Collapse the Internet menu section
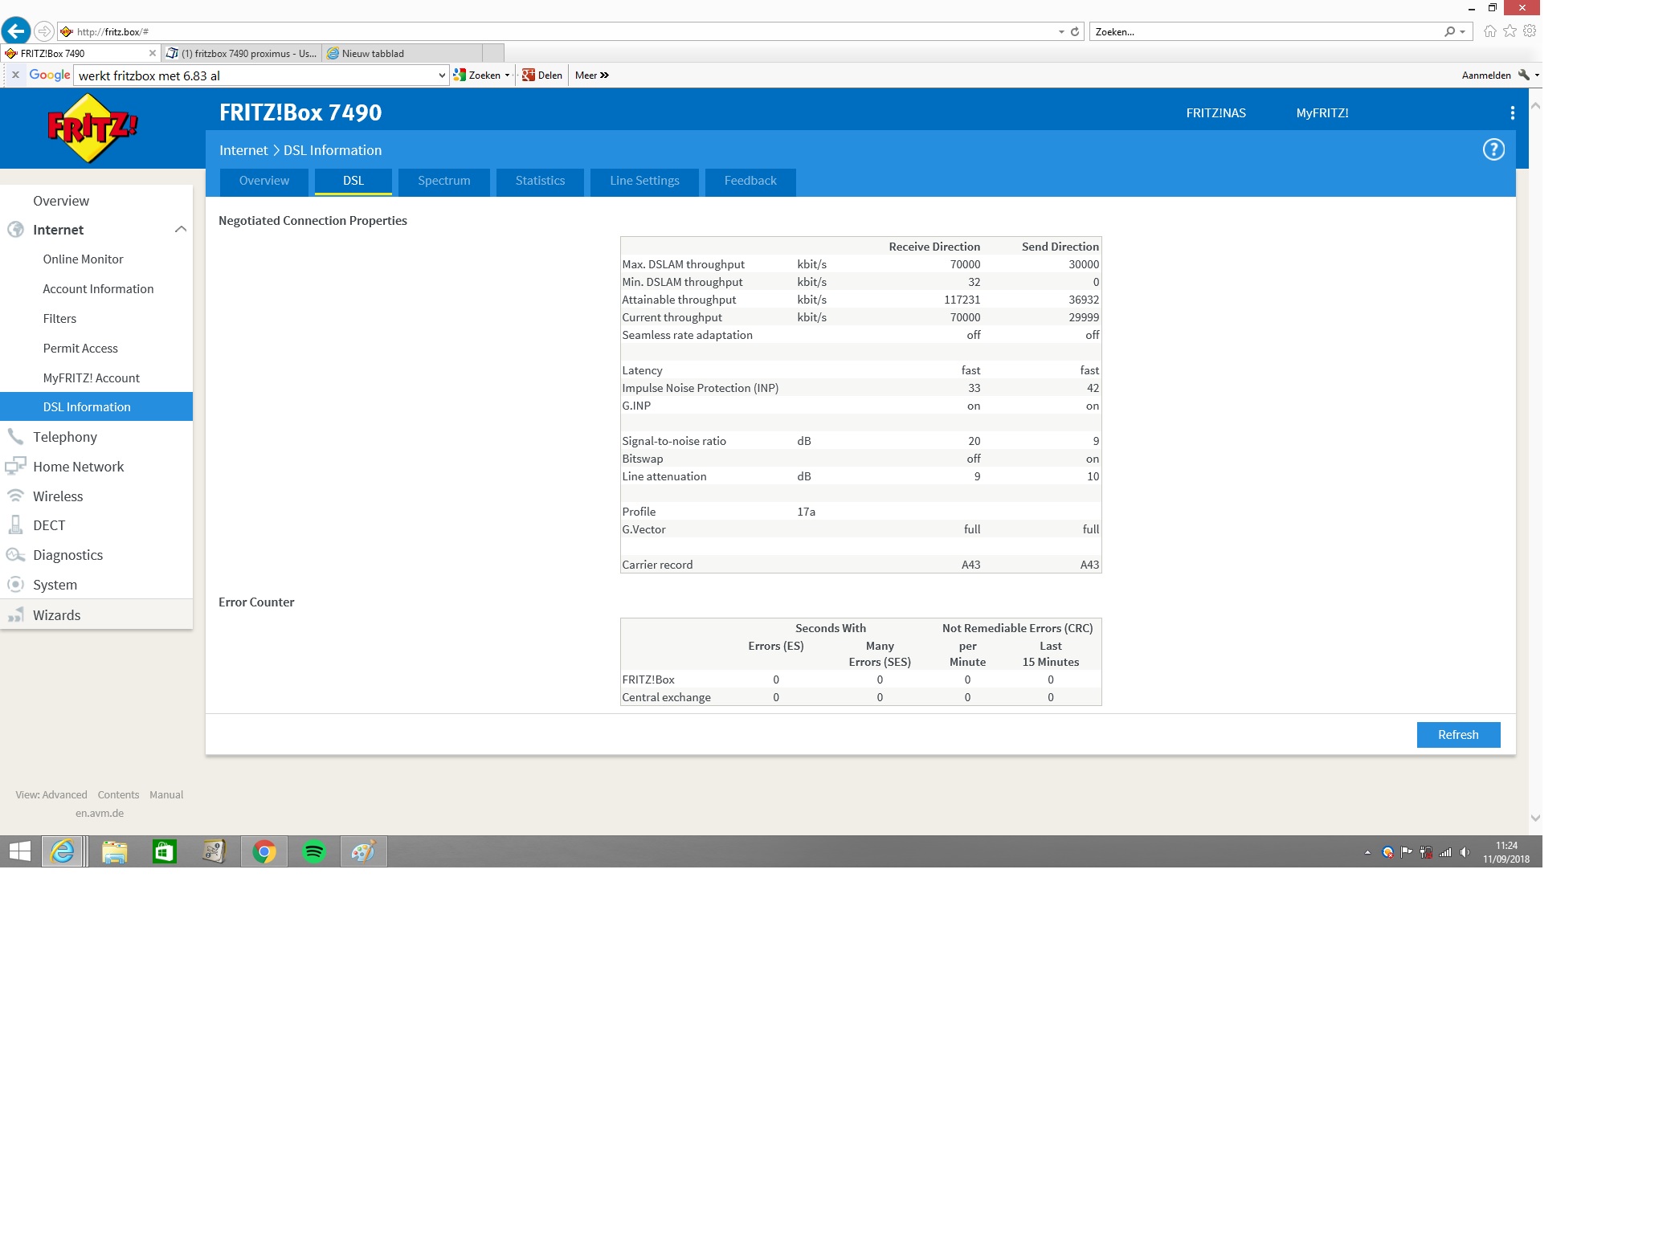 coord(180,230)
